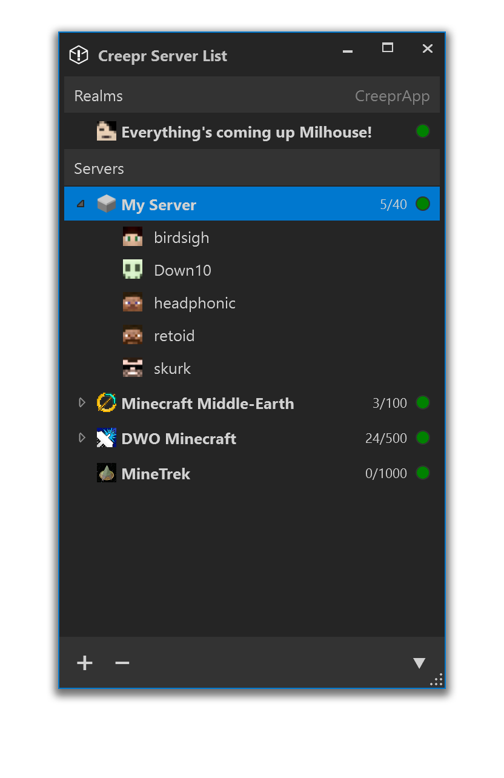Expand the DWO Minecraft server

pos(82,437)
